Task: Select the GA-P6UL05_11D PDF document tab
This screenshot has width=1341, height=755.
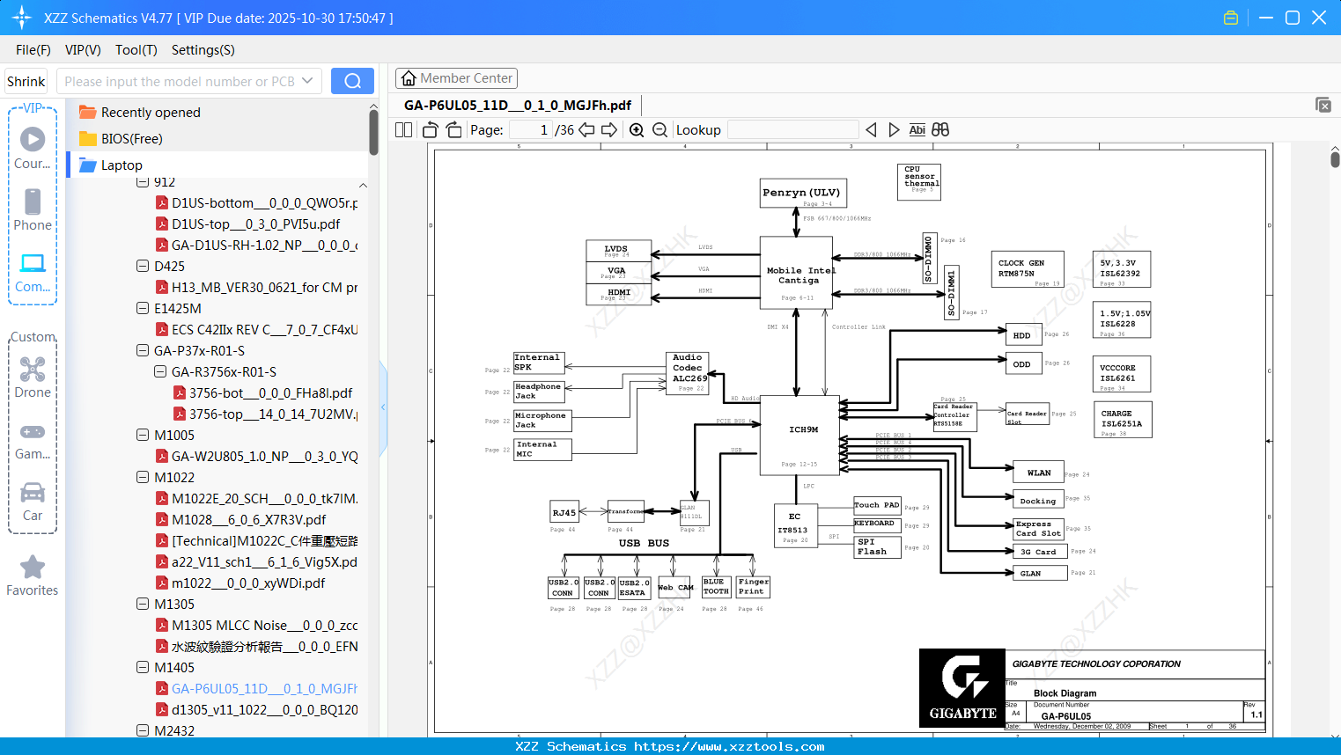Action: (518, 106)
